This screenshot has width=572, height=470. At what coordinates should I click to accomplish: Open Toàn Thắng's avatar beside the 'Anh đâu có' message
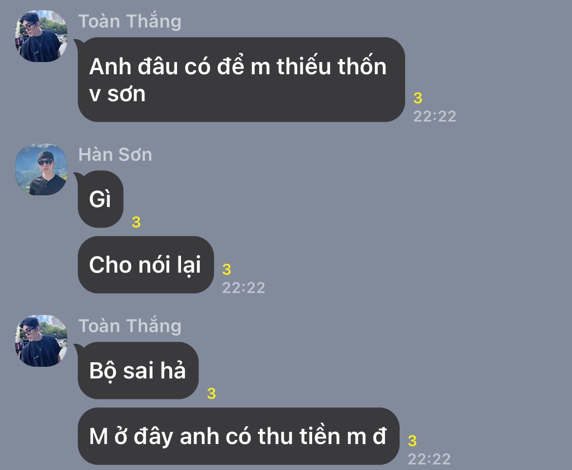(41, 36)
